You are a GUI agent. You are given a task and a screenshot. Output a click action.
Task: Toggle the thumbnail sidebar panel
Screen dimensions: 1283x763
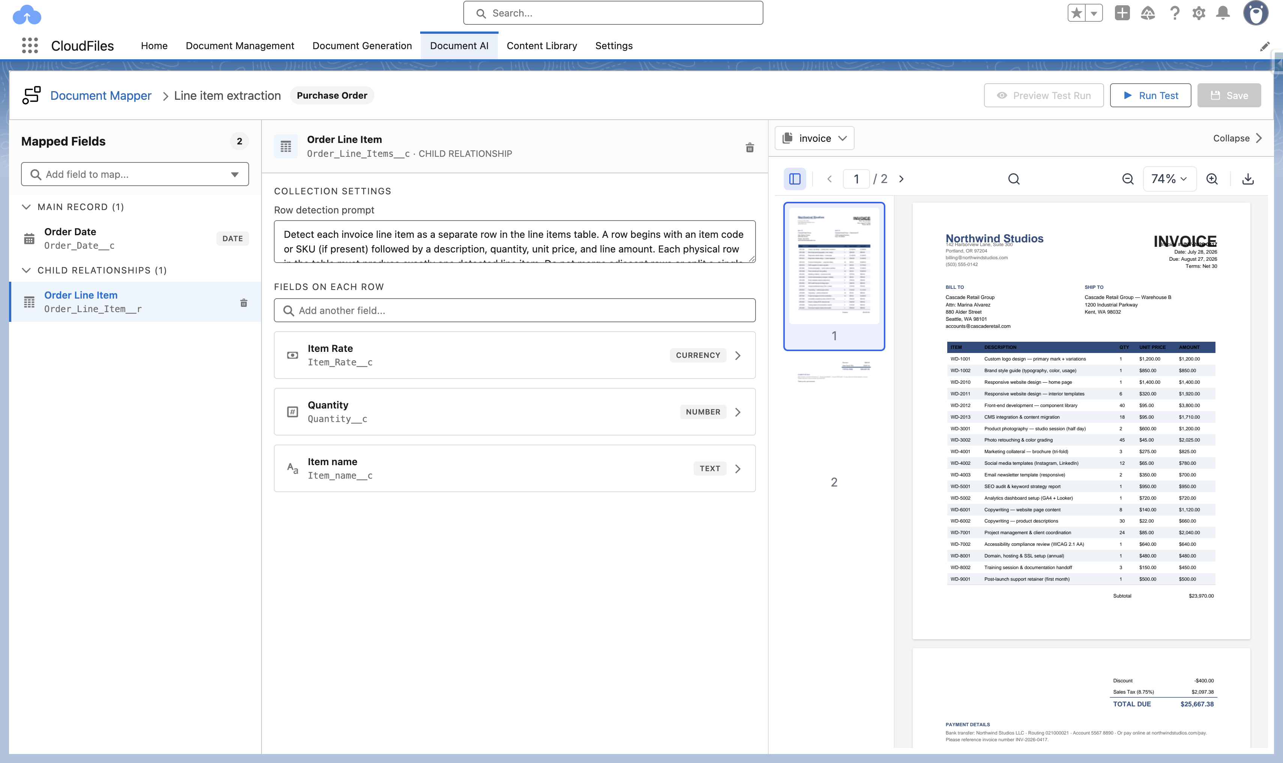tap(795, 179)
